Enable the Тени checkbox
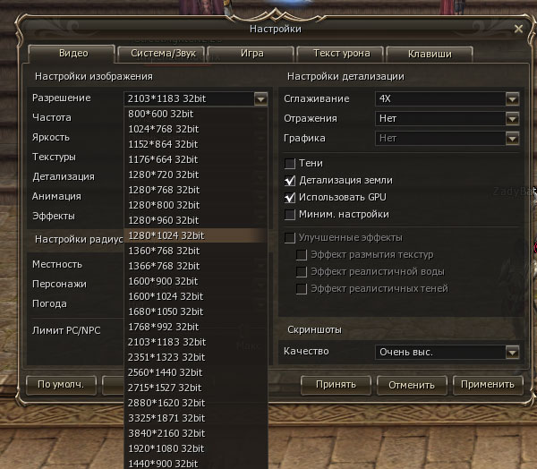Image resolution: width=537 pixels, height=469 pixels. 290,164
